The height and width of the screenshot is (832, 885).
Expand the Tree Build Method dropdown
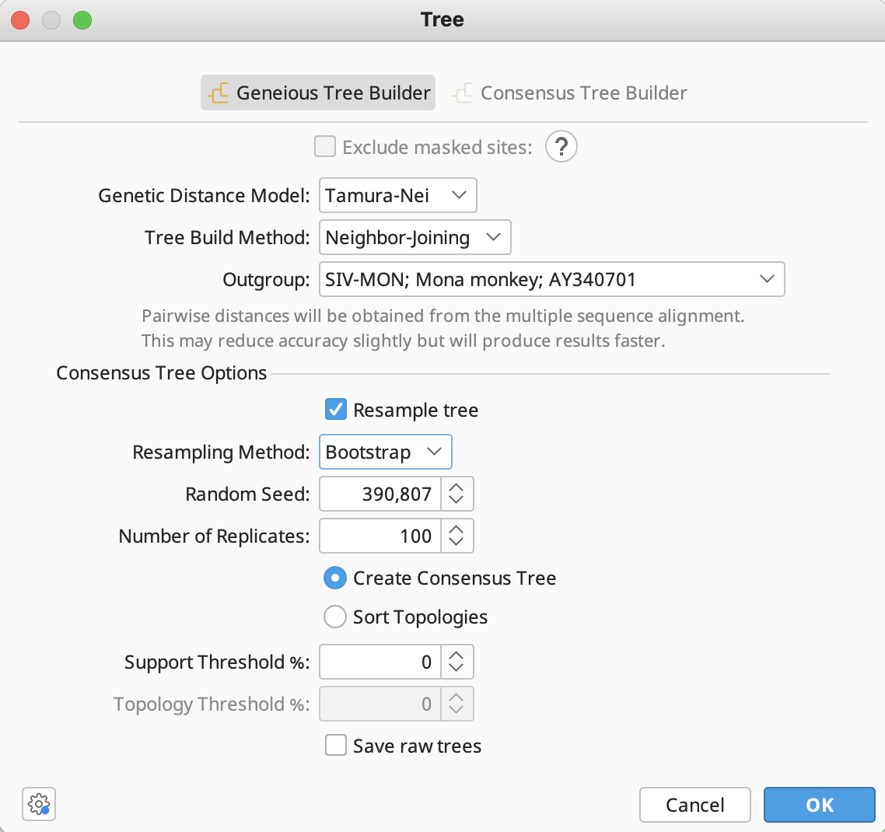point(415,237)
